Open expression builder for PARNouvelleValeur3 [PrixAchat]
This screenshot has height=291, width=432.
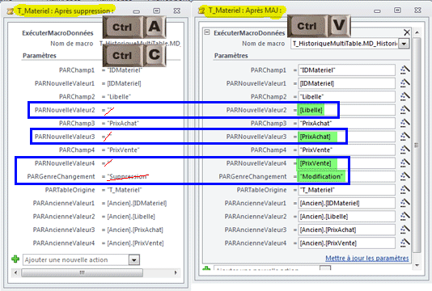(x=404, y=137)
